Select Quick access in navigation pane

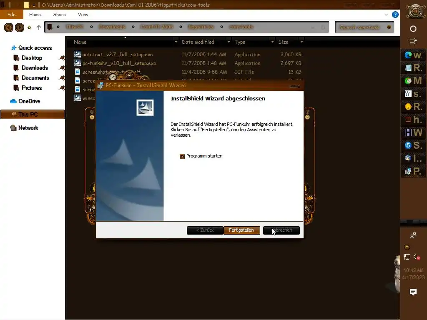[35, 48]
